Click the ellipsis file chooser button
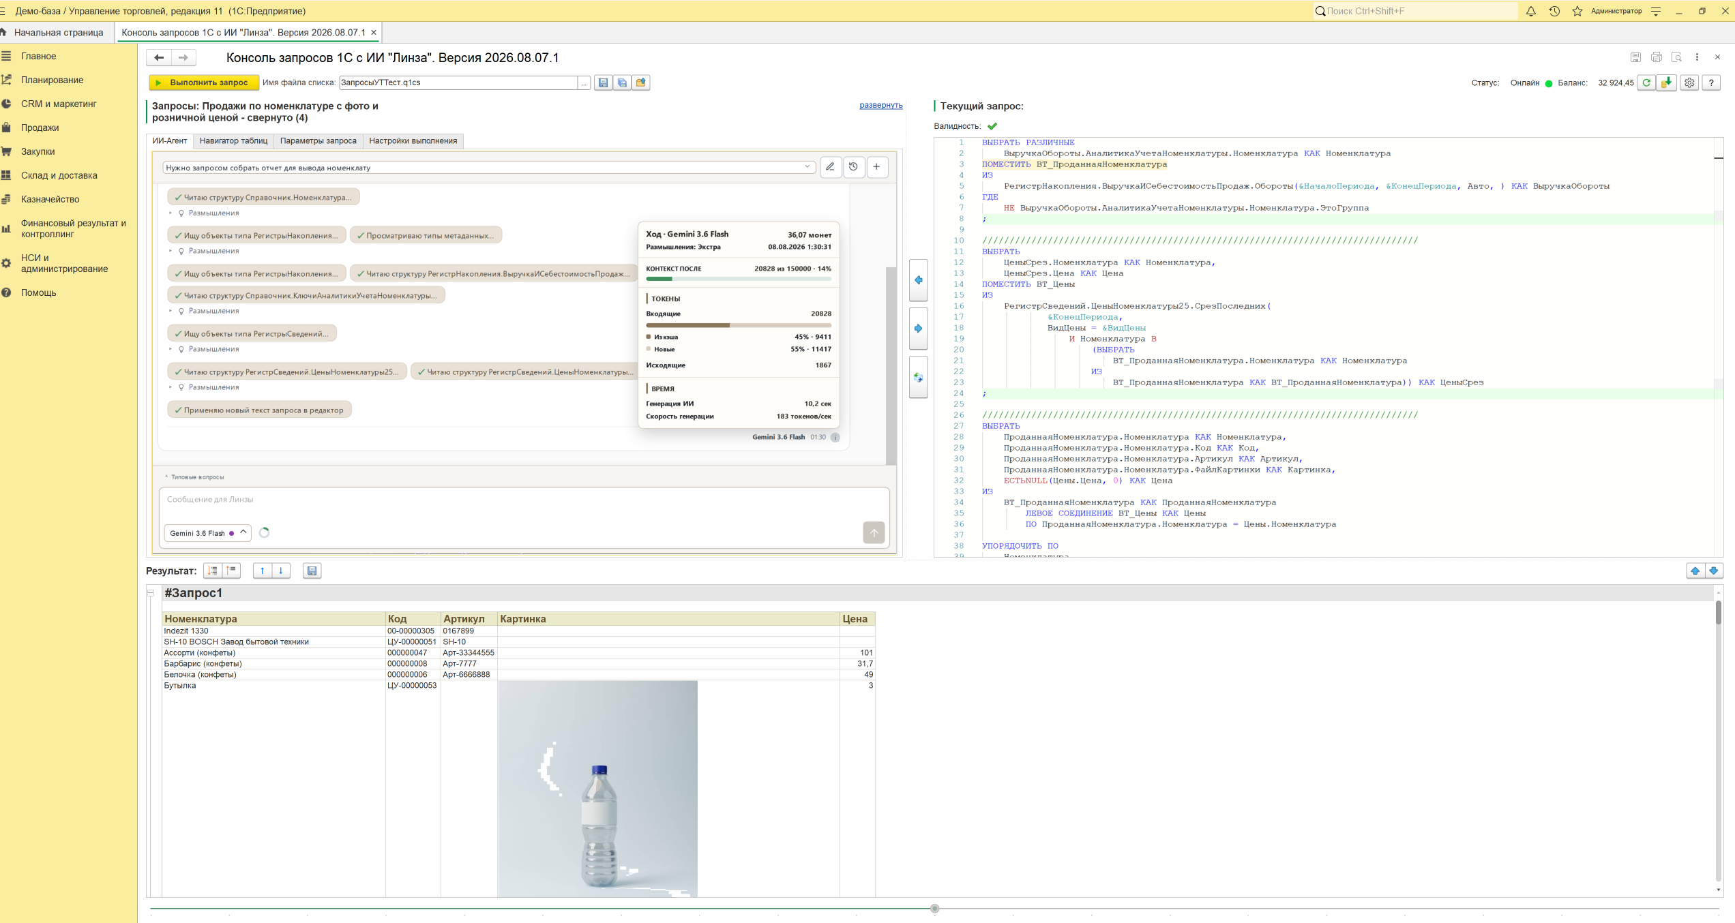The width and height of the screenshot is (1735, 923). pyautogui.click(x=584, y=82)
